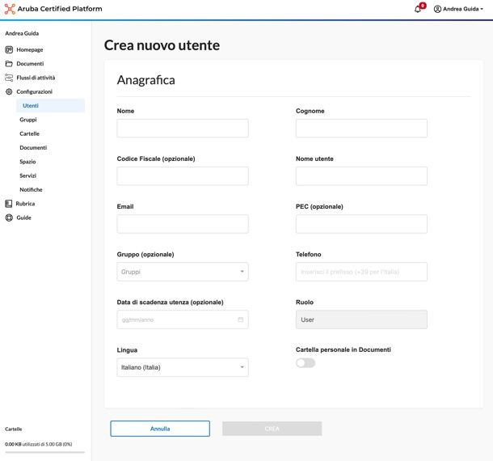Open Servizi configuration page
Image resolution: width=493 pixels, height=461 pixels.
(28, 176)
